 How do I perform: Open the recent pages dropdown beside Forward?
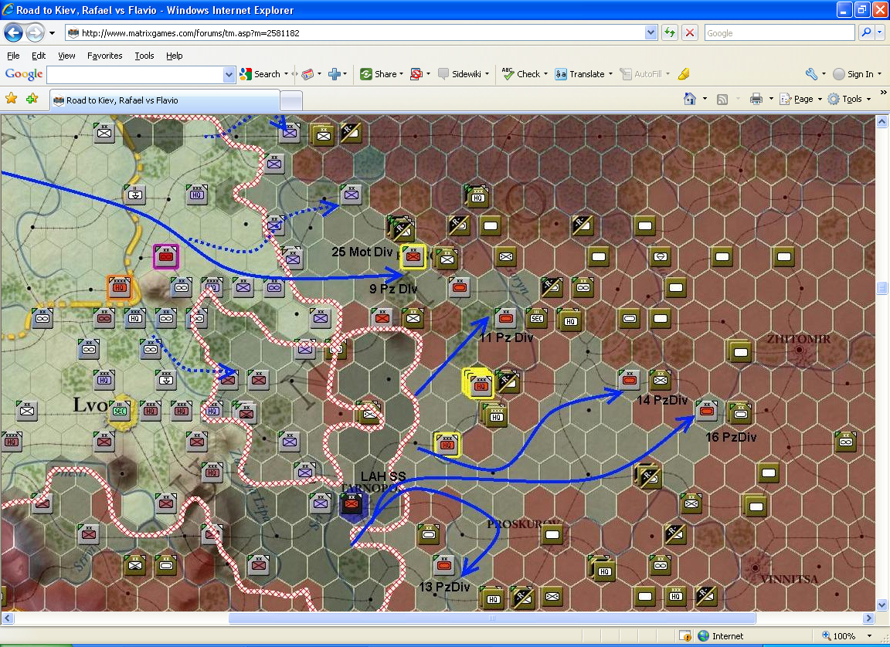tap(53, 33)
